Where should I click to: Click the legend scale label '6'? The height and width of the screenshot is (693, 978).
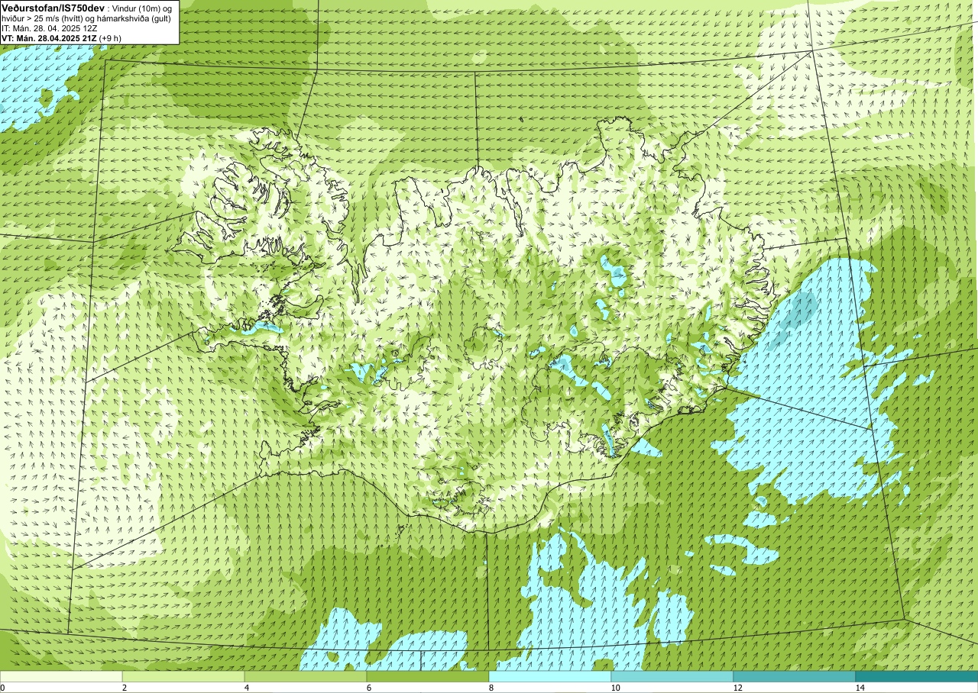[369, 688]
